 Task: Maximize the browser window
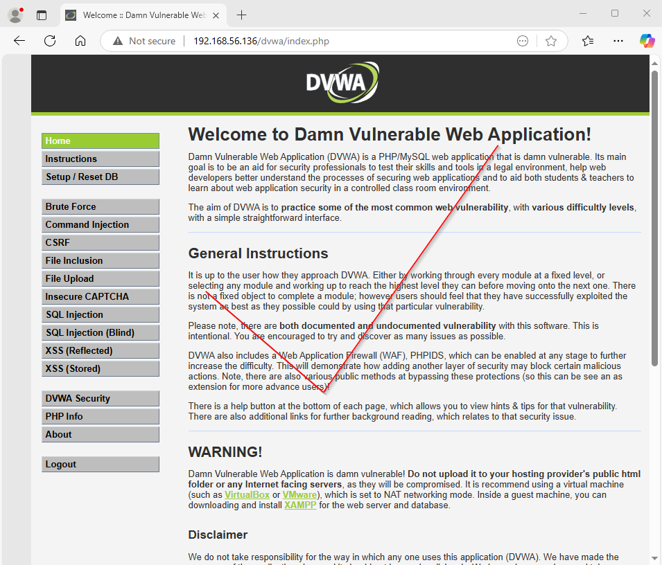point(615,13)
